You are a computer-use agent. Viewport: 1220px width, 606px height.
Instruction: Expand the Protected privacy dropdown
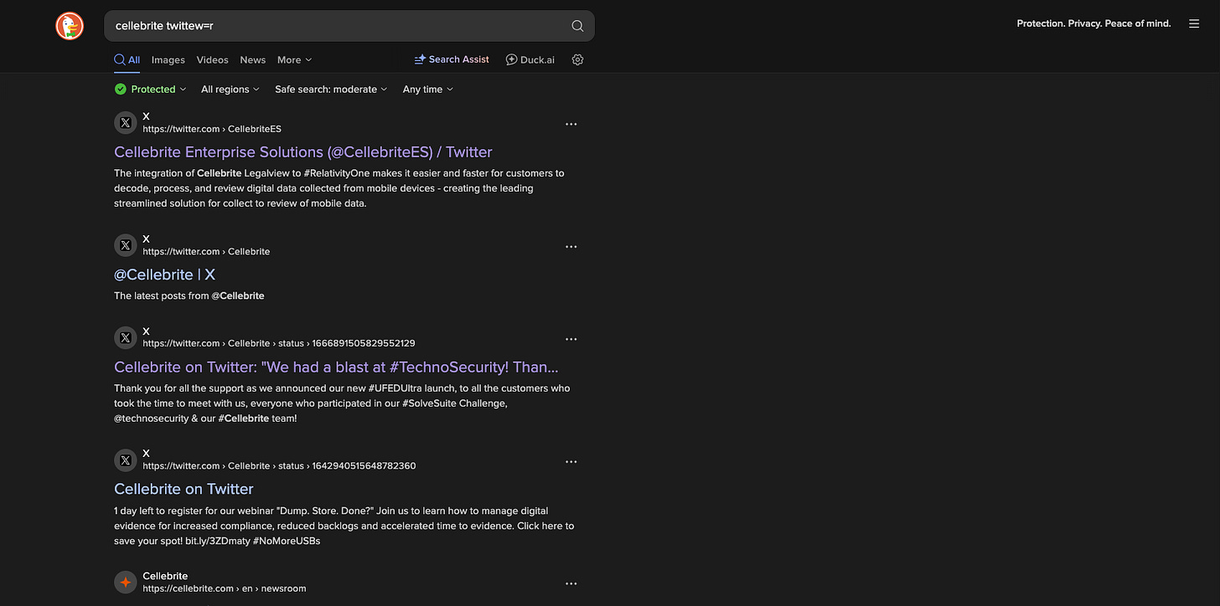point(152,90)
